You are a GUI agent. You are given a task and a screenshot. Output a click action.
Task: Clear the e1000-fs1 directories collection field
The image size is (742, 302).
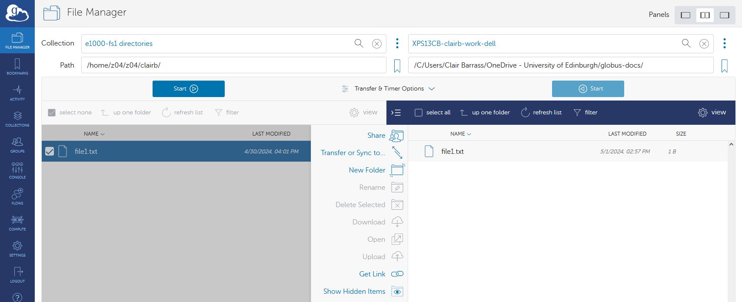click(377, 44)
